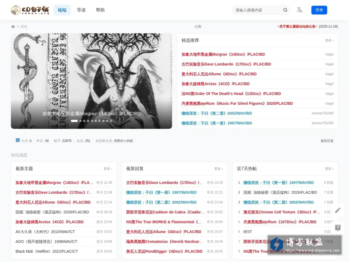Open the 关于禁止屠版论坛的公告 announcement
The height and width of the screenshot is (262, 349).
(297, 26)
